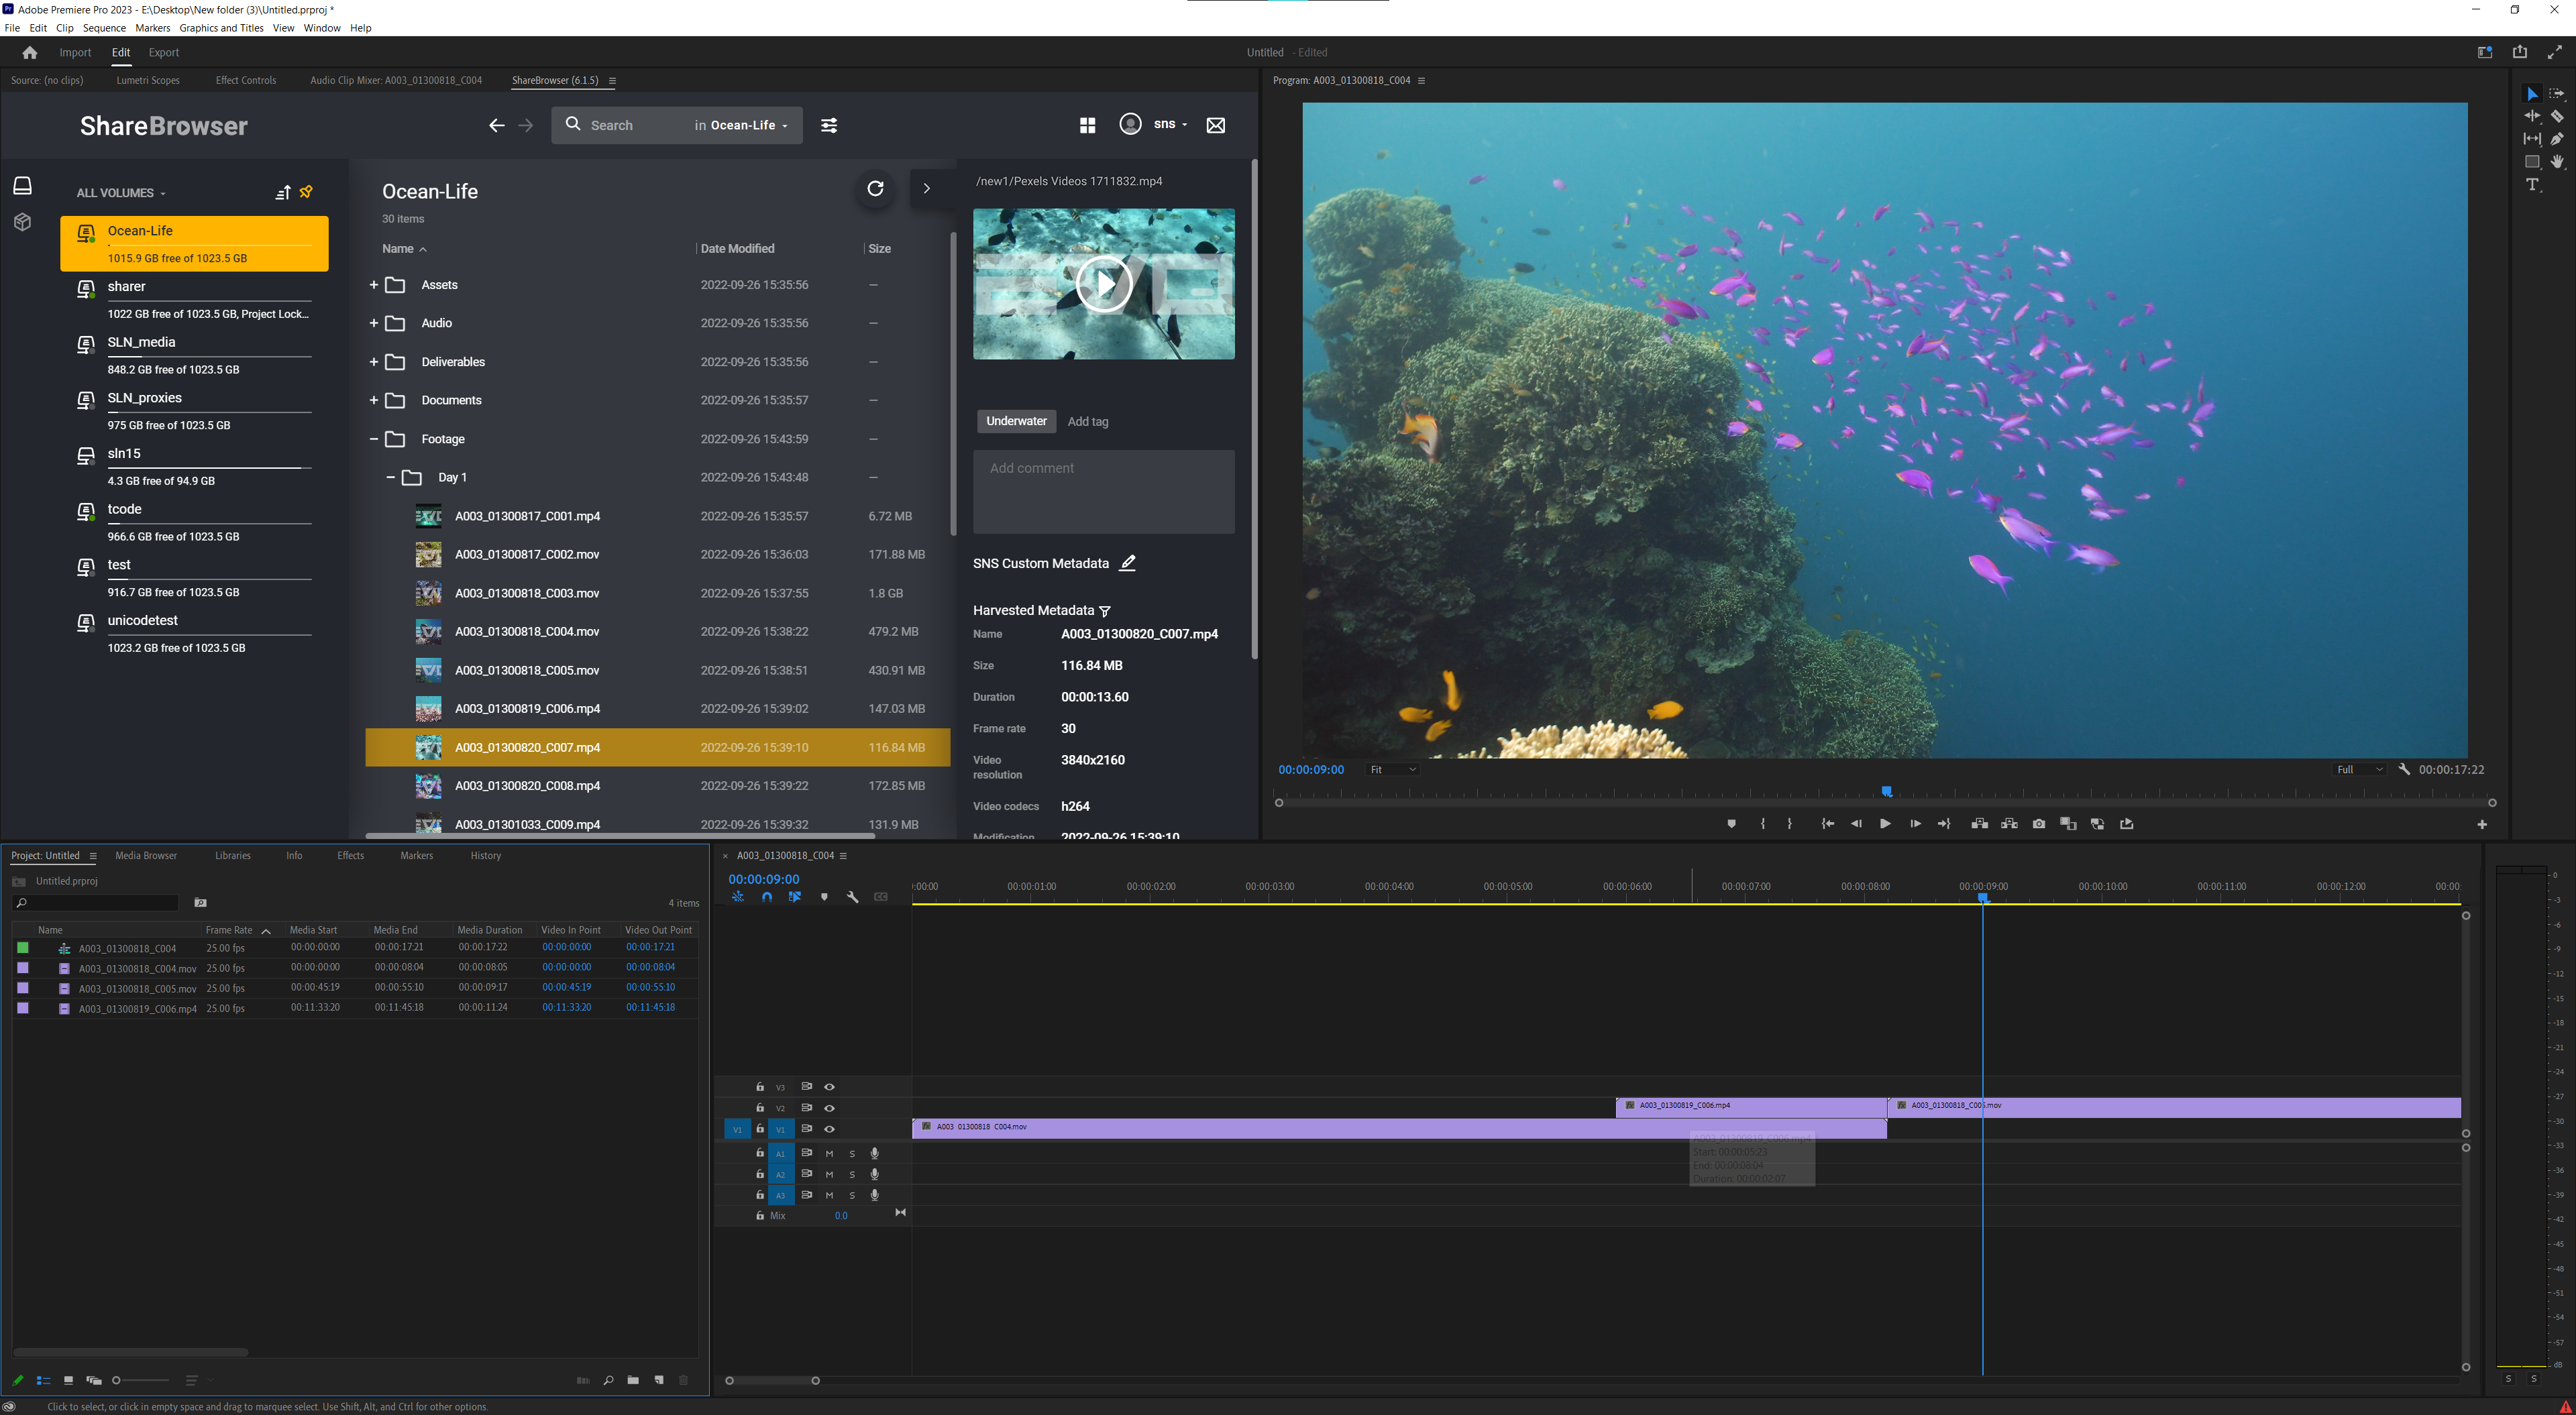2576x1415 pixels.
Task: Select the sharer volume
Action: [x=194, y=299]
